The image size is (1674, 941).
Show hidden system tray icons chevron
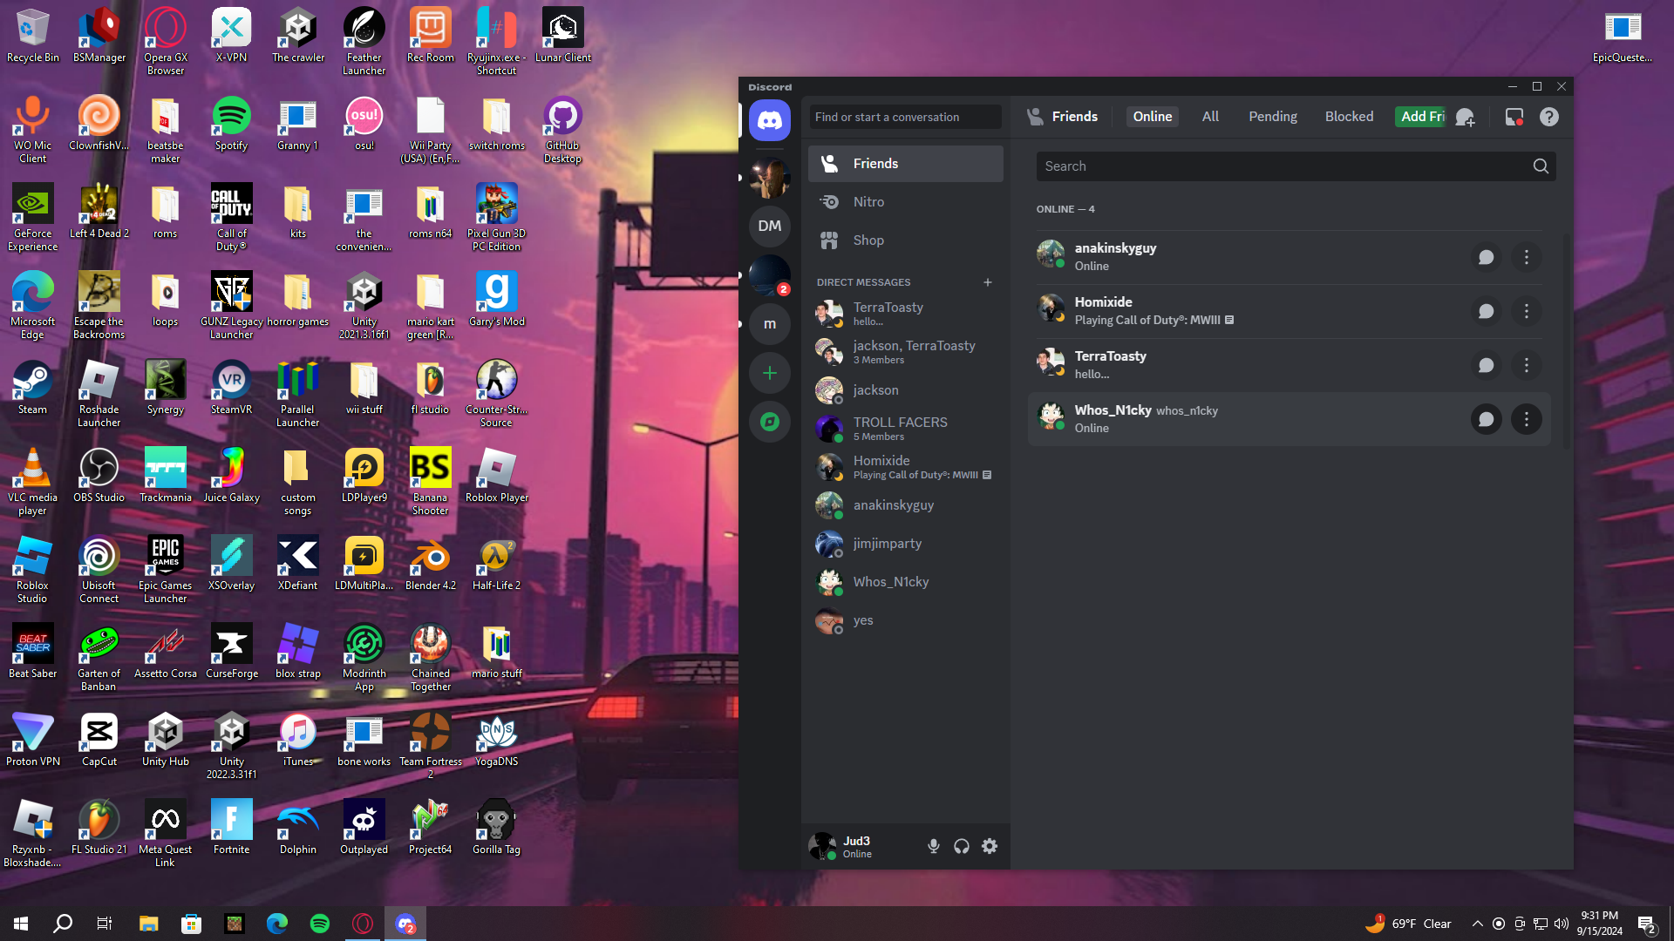1477,924
